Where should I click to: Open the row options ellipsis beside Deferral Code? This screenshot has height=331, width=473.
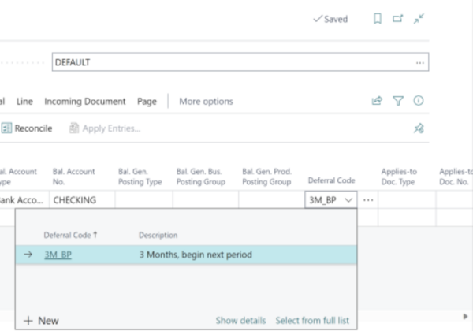[368, 200]
